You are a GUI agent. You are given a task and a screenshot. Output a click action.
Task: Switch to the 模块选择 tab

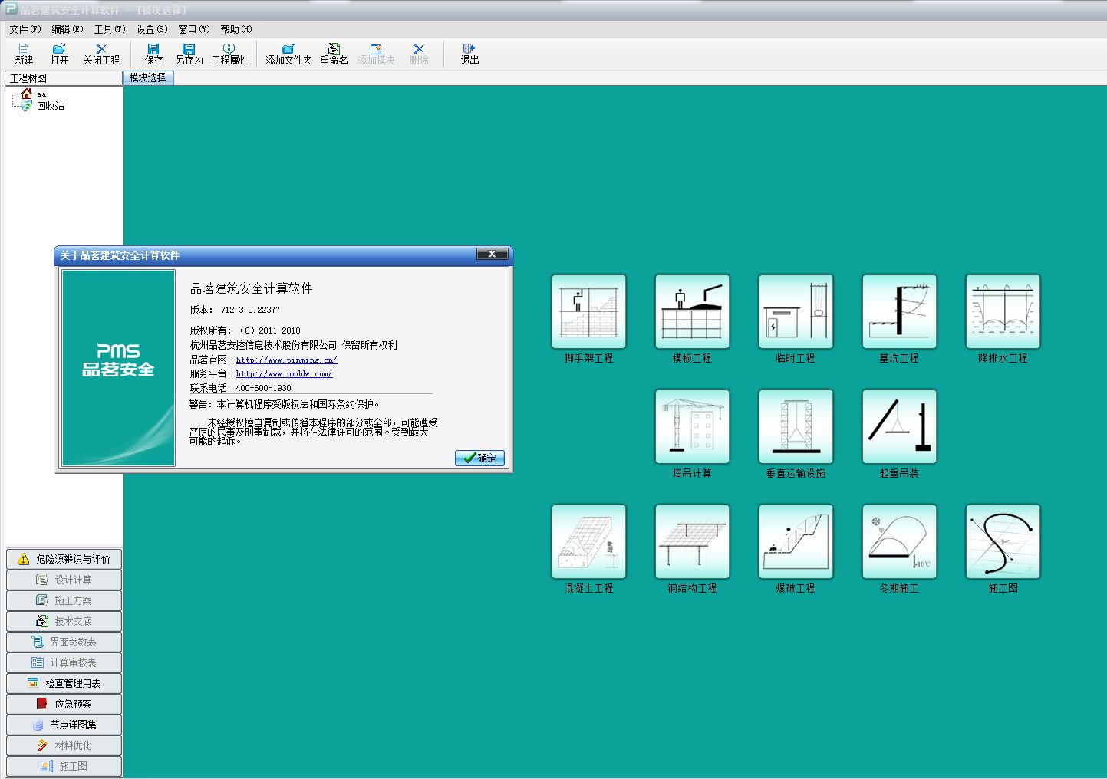(x=148, y=78)
